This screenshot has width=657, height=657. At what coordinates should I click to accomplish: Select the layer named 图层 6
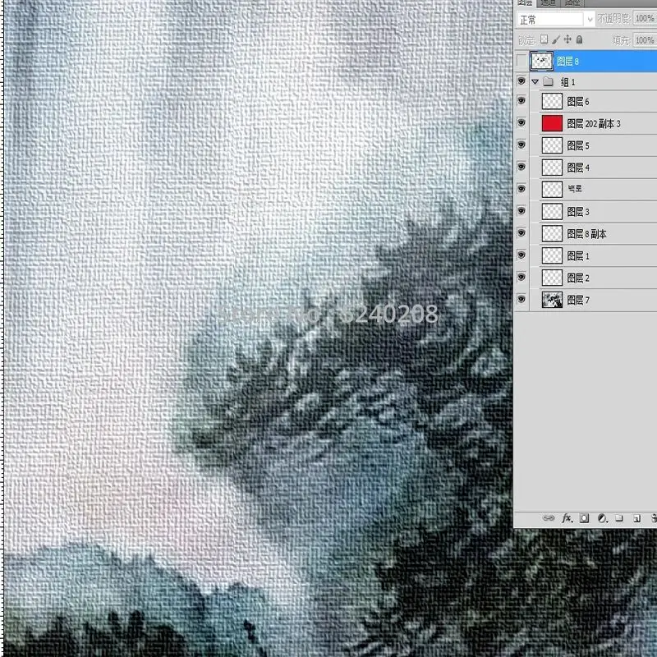click(x=578, y=101)
